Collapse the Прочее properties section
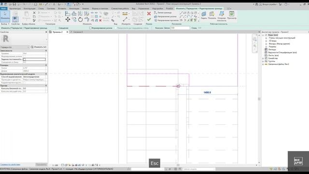The width and height of the screenshot is (309, 174). click(46, 86)
